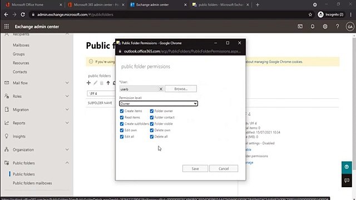The height and width of the screenshot is (200, 356).
Task: Uncheck Delete all permission
Action: tap(152, 137)
